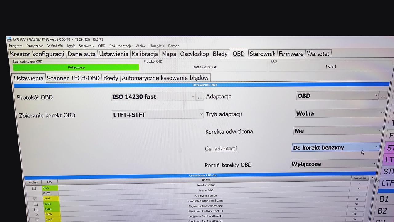The height and width of the screenshot is (222, 394).
Task: Switch to the Kalibracja tab
Action: 145,54
